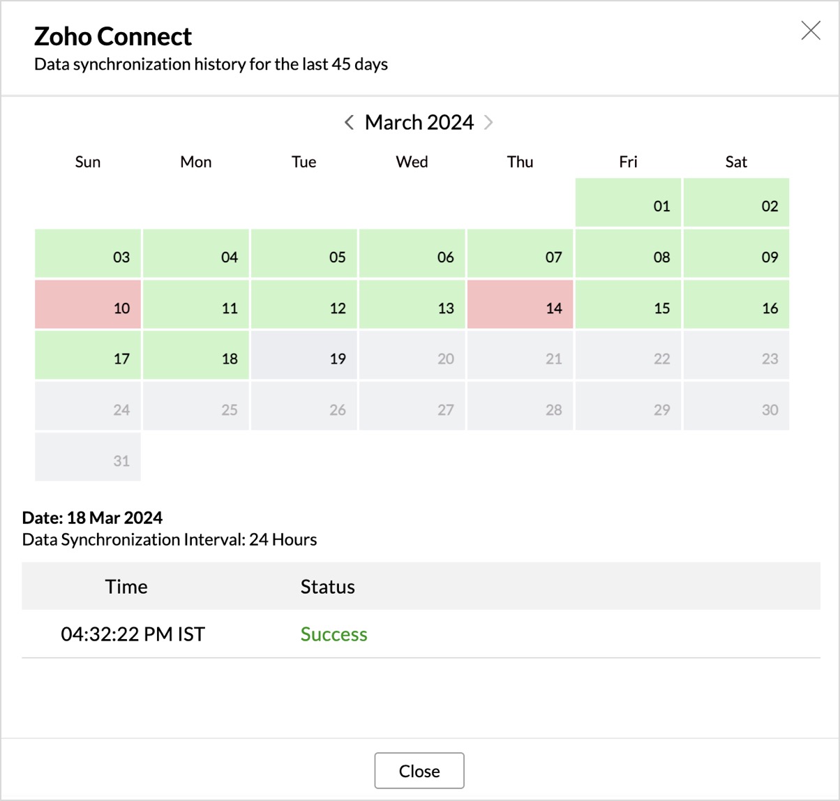Select March 11 calendar day

click(x=197, y=305)
